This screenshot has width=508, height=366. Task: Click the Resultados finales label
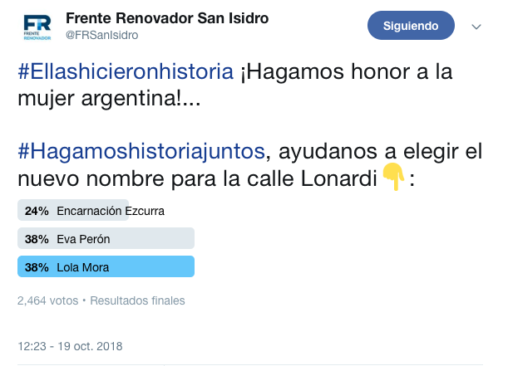(x=137, y=300)
